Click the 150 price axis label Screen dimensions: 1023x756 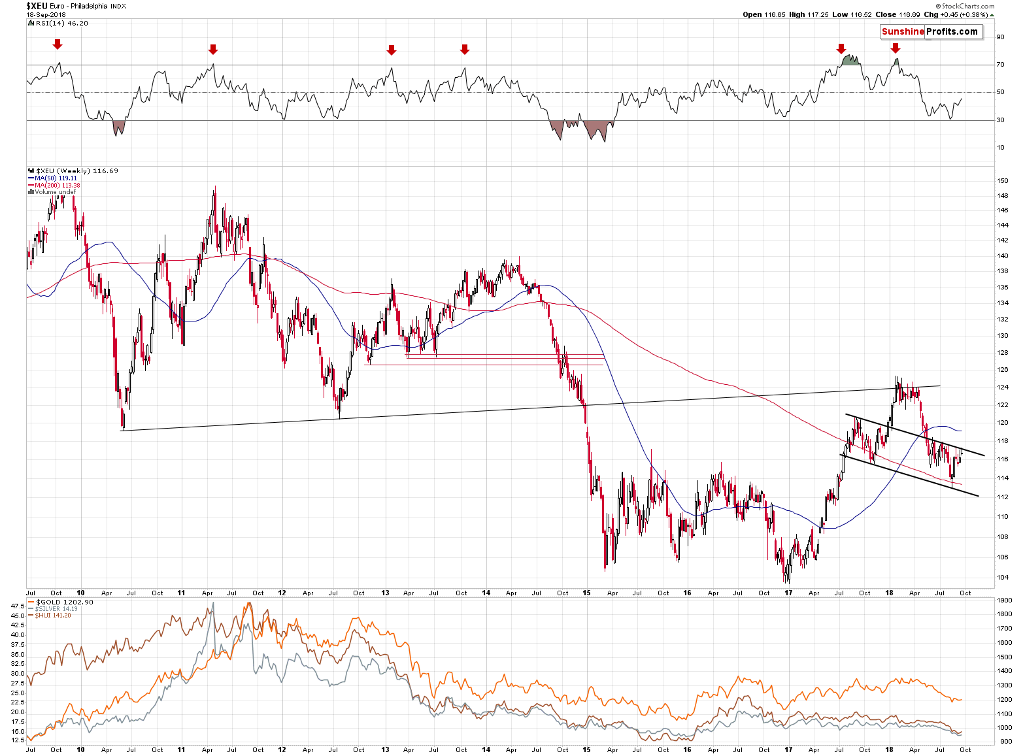(x=1003, y=181)
